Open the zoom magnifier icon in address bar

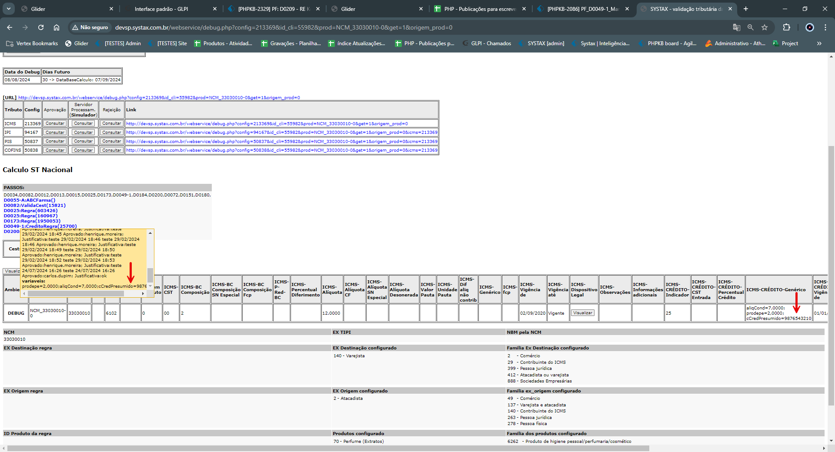(751, 27)
